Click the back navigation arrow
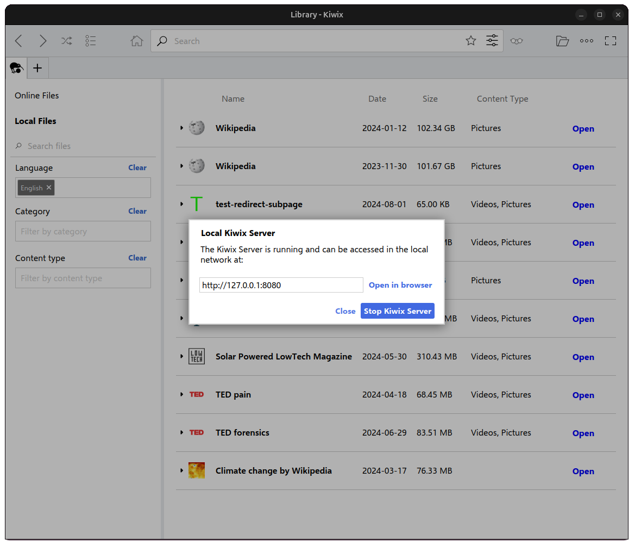The image size is (635, 546). (x=18, y=41)
